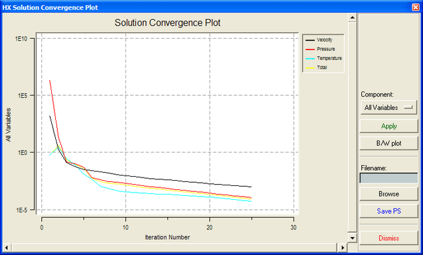Viewport: 423px width, 255px height.
Task: Click the vertical scrollbar up arrow
Action: [x=352, y=18]
